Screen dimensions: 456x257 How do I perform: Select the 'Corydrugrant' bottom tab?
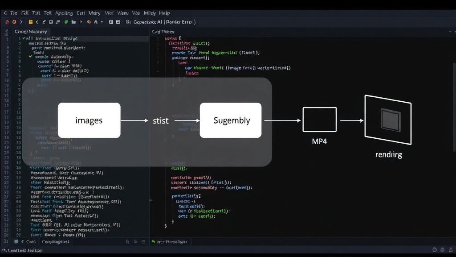56,241
